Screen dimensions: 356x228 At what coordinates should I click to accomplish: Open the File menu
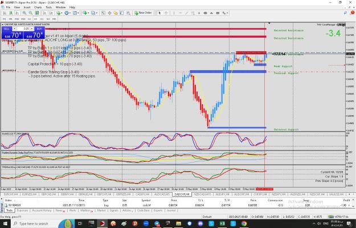[x=8, y=7]
